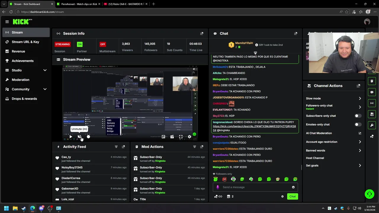Viewport: 379px width, 213px height.
Task: Pop out the Session Info panel
Action: [x=202, y=33]
